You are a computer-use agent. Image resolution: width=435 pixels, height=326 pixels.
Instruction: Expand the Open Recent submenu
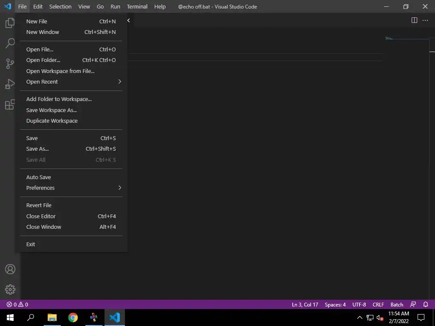(71, 82)
